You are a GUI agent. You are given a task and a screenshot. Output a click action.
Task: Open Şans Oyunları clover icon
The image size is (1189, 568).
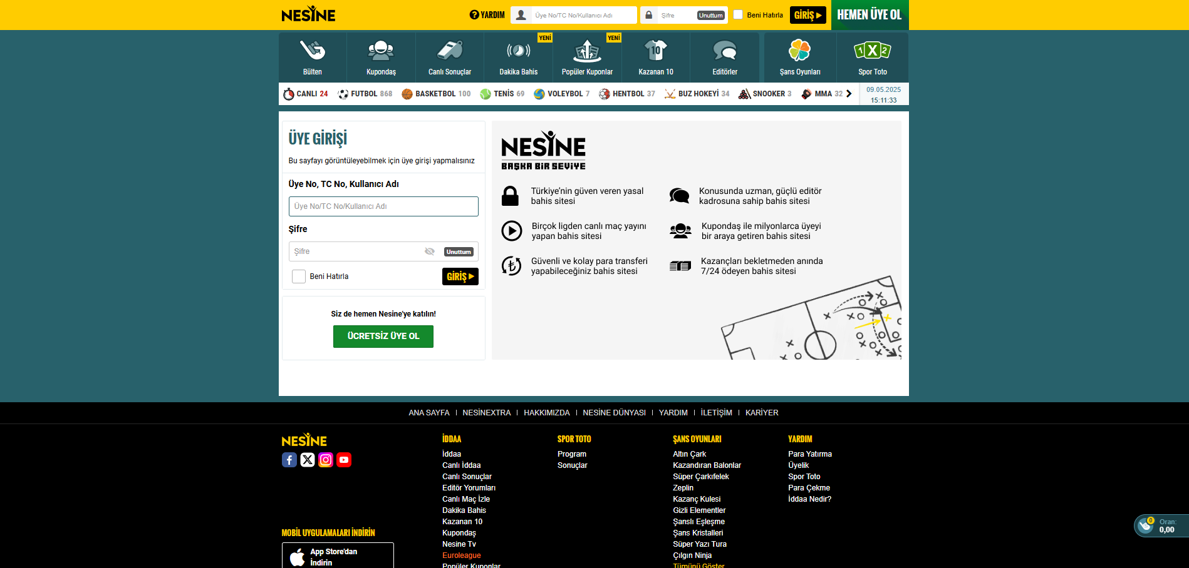[x=800, y=50]
